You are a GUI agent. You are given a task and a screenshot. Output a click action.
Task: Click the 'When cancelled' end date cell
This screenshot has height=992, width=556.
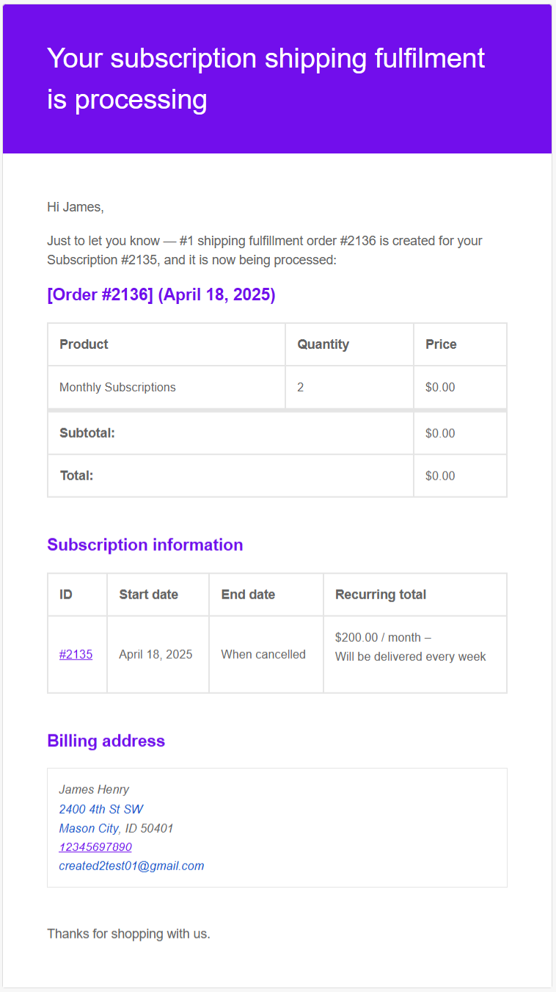[263, 654]
